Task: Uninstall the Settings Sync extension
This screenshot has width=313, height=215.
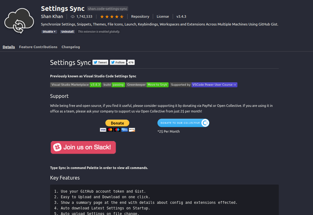Action: 67,31
